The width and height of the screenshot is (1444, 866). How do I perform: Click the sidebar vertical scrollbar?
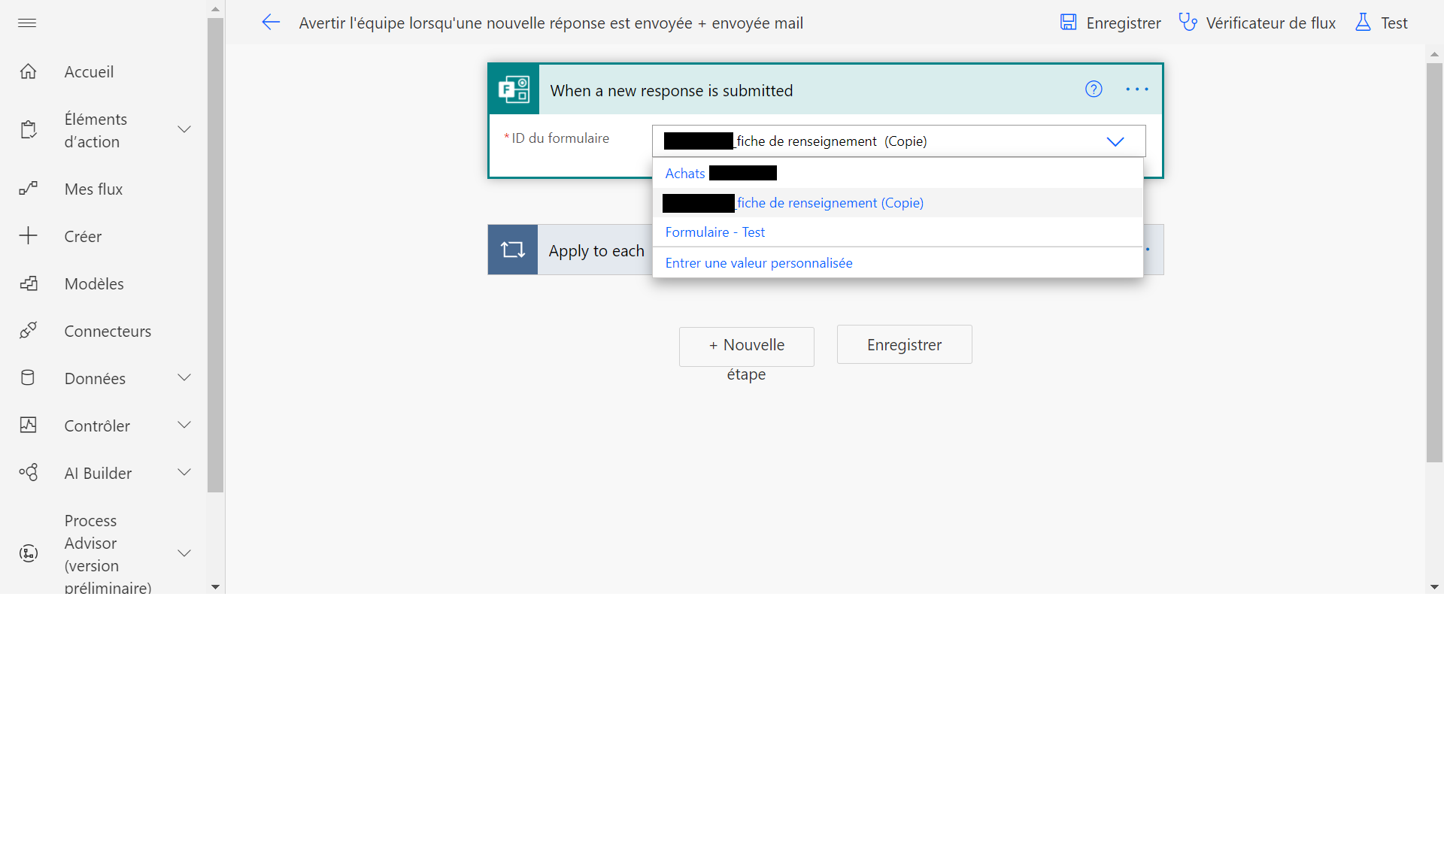click(x=215, y=256)
